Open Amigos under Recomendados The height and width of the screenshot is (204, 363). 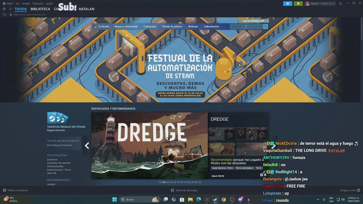(51, 184)
